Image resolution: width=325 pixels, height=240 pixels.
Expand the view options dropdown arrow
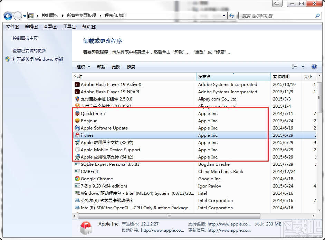click(x=303, y=67)
